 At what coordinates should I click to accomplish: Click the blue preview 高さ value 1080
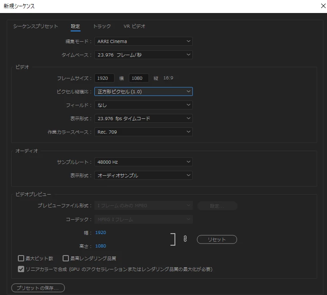point(101,246)
